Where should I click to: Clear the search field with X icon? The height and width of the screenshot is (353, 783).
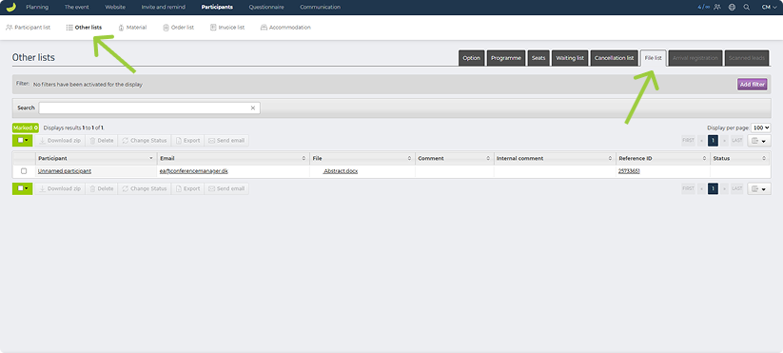point(253,108)
